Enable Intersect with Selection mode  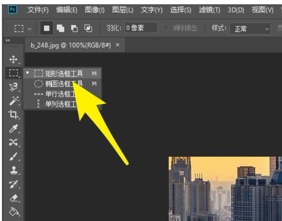point(88,28)
